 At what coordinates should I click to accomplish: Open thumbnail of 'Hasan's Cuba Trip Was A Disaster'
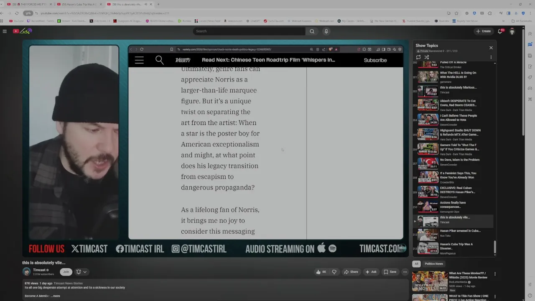428,248
